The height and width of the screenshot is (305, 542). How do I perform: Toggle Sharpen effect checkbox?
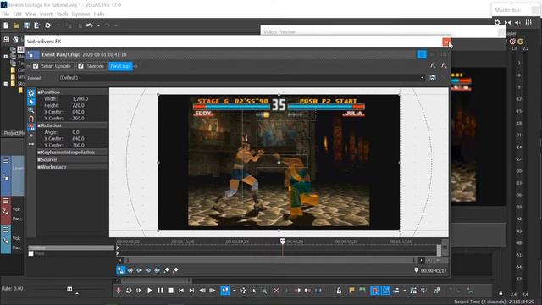(x=81, y=66)
